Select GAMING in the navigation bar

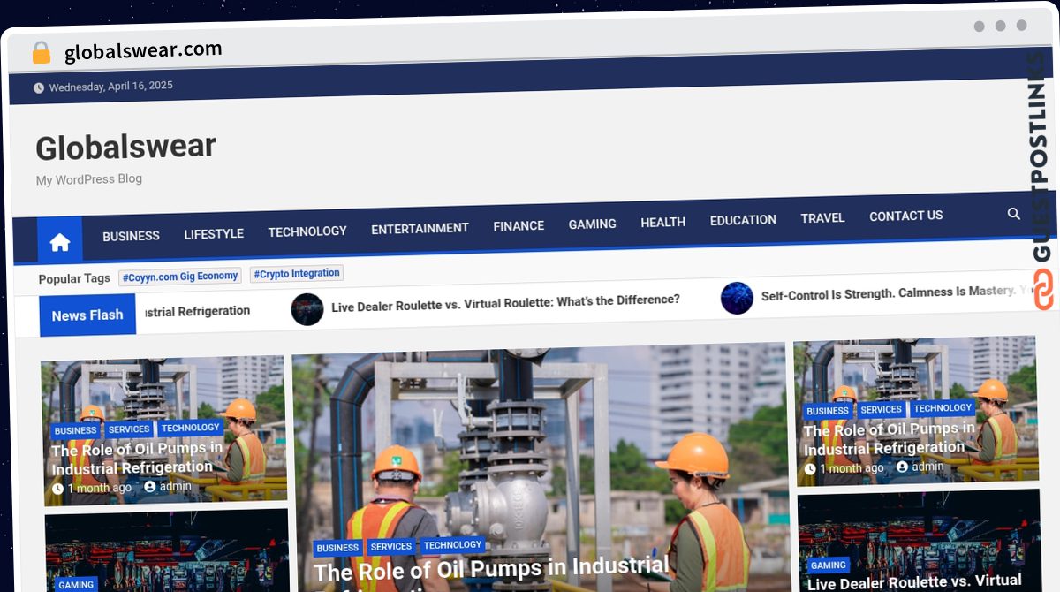coord(592,224)
